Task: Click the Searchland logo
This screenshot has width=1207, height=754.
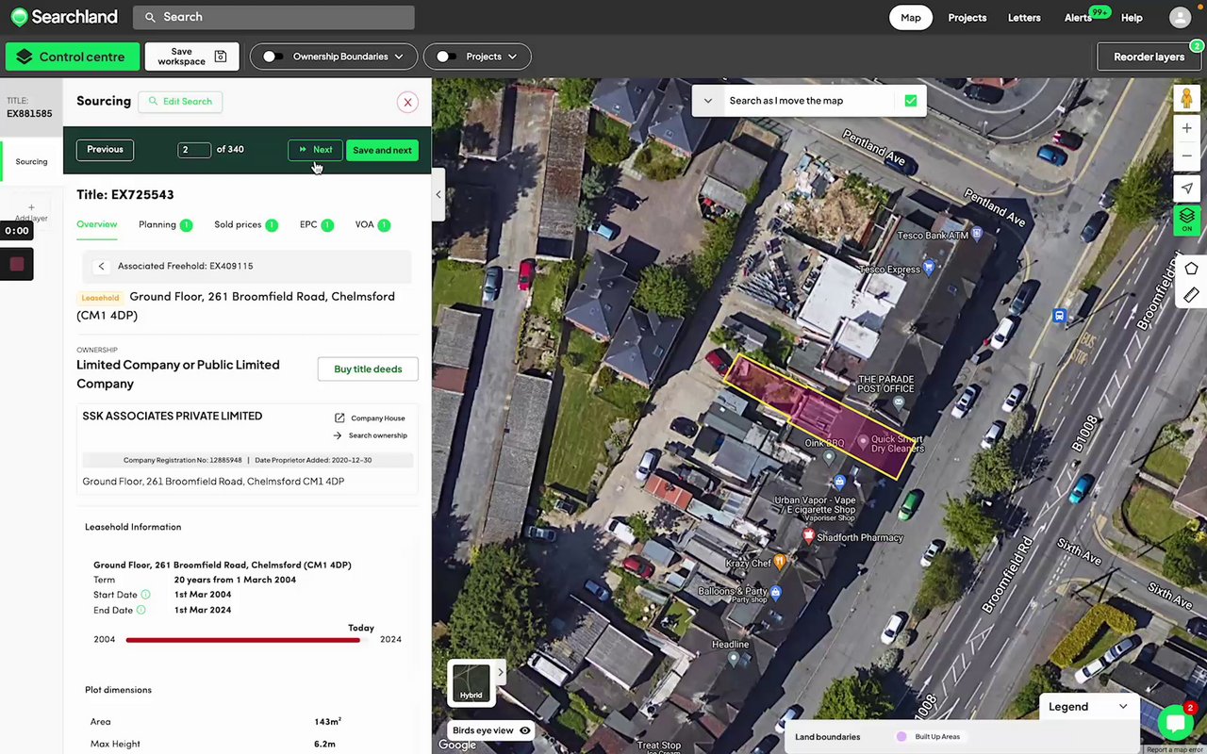Action: pos(64,17)
